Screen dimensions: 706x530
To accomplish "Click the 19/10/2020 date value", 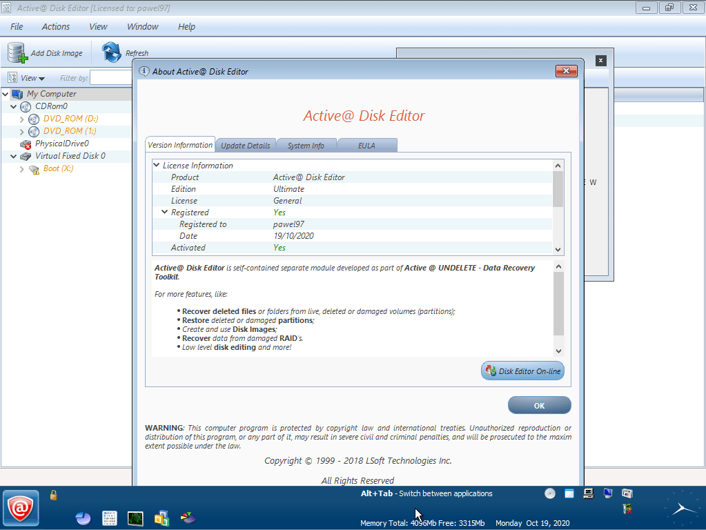I will click(293, 235).
